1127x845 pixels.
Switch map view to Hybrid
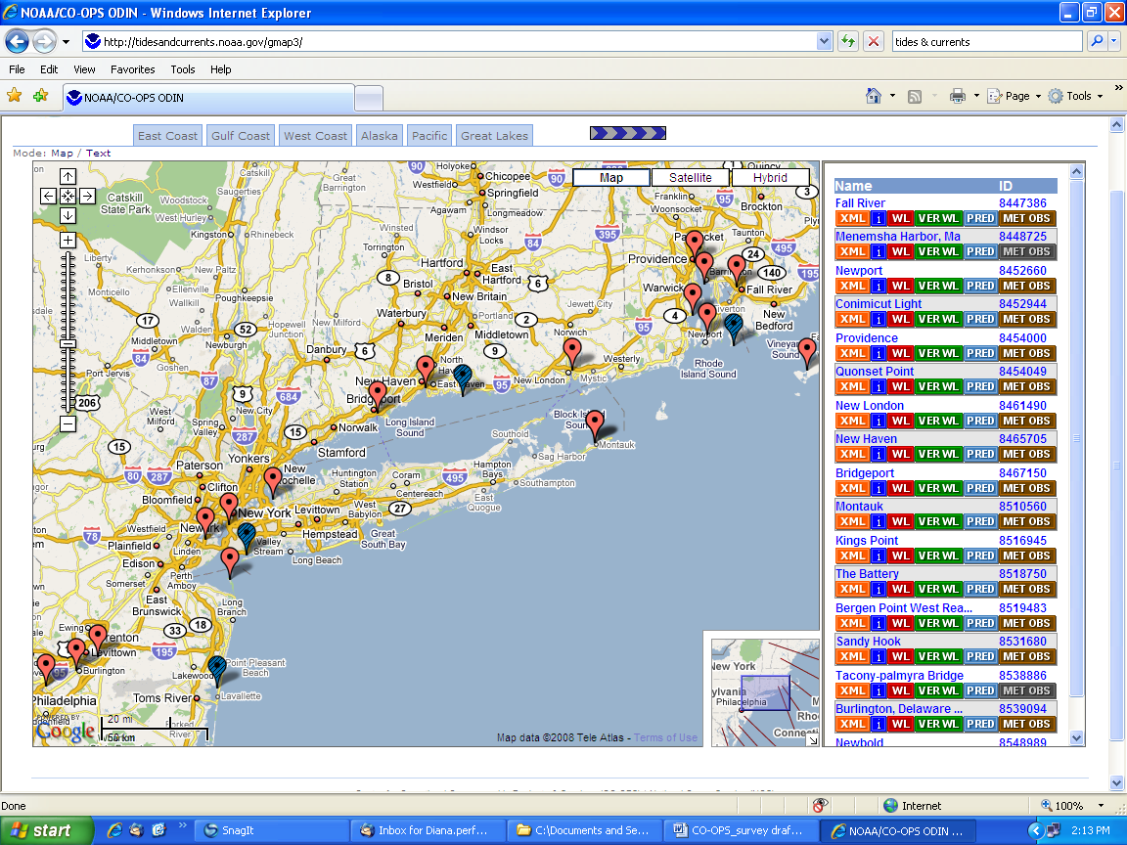pos(770,177)
